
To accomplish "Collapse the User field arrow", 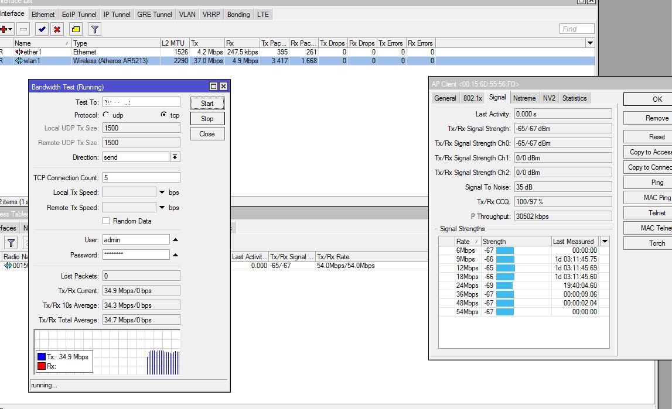I will point(175,239).
